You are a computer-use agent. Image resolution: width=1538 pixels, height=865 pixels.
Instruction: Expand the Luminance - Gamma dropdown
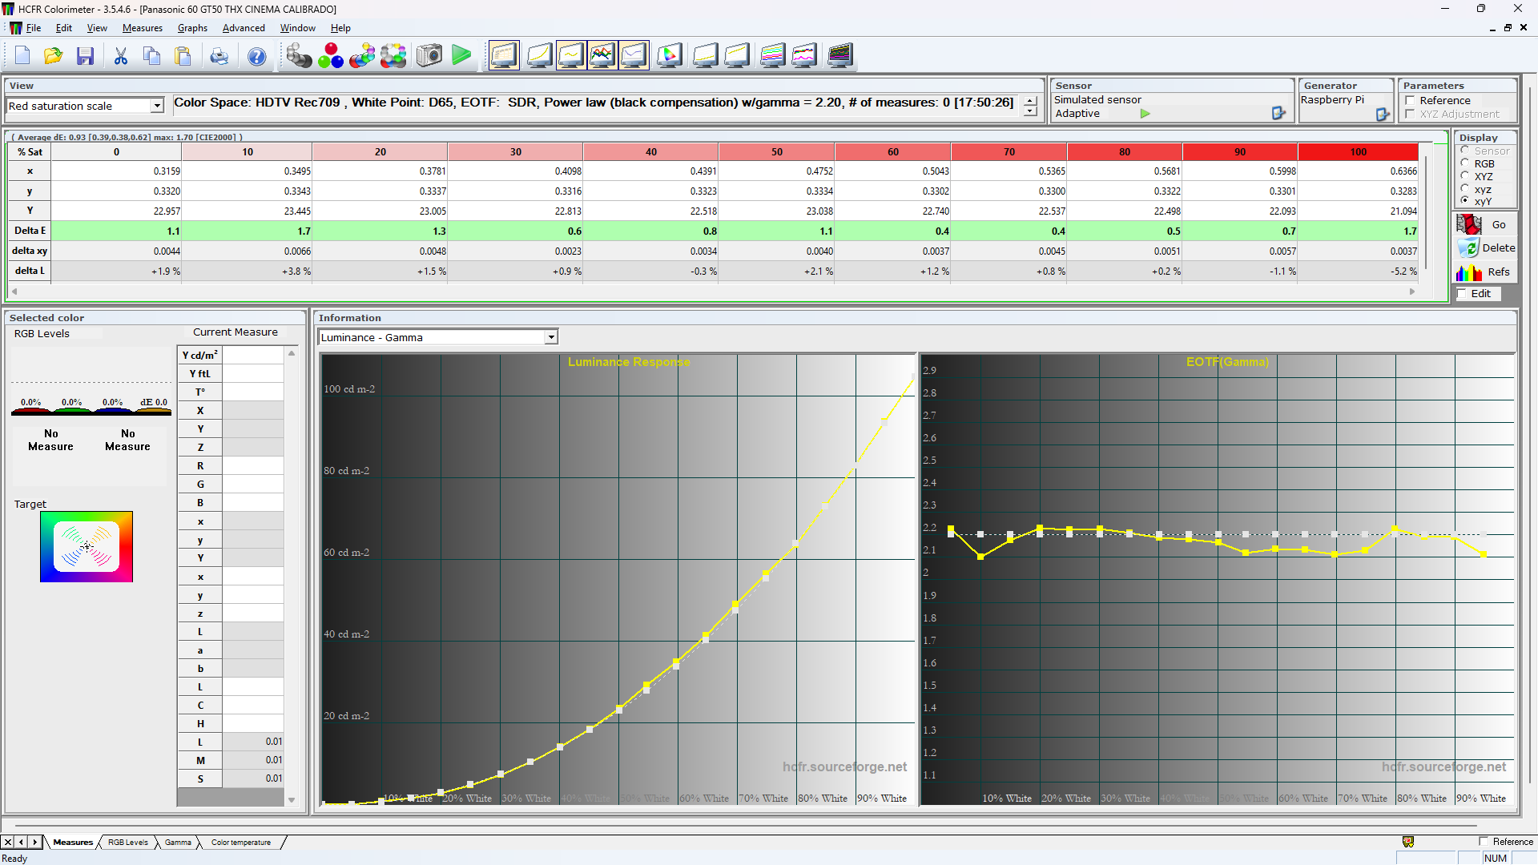click(551, 337)
